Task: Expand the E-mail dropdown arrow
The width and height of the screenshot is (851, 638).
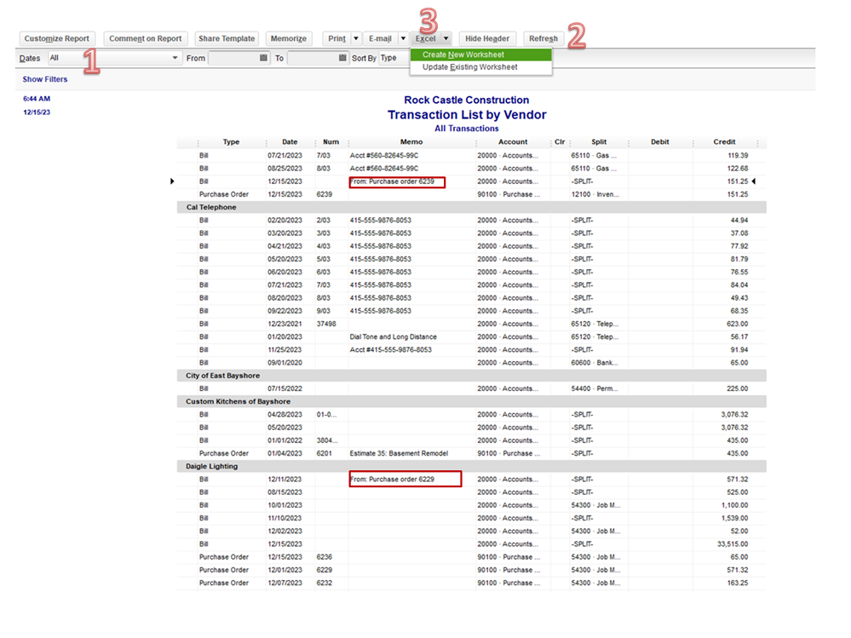Action: tap(403, 38)
